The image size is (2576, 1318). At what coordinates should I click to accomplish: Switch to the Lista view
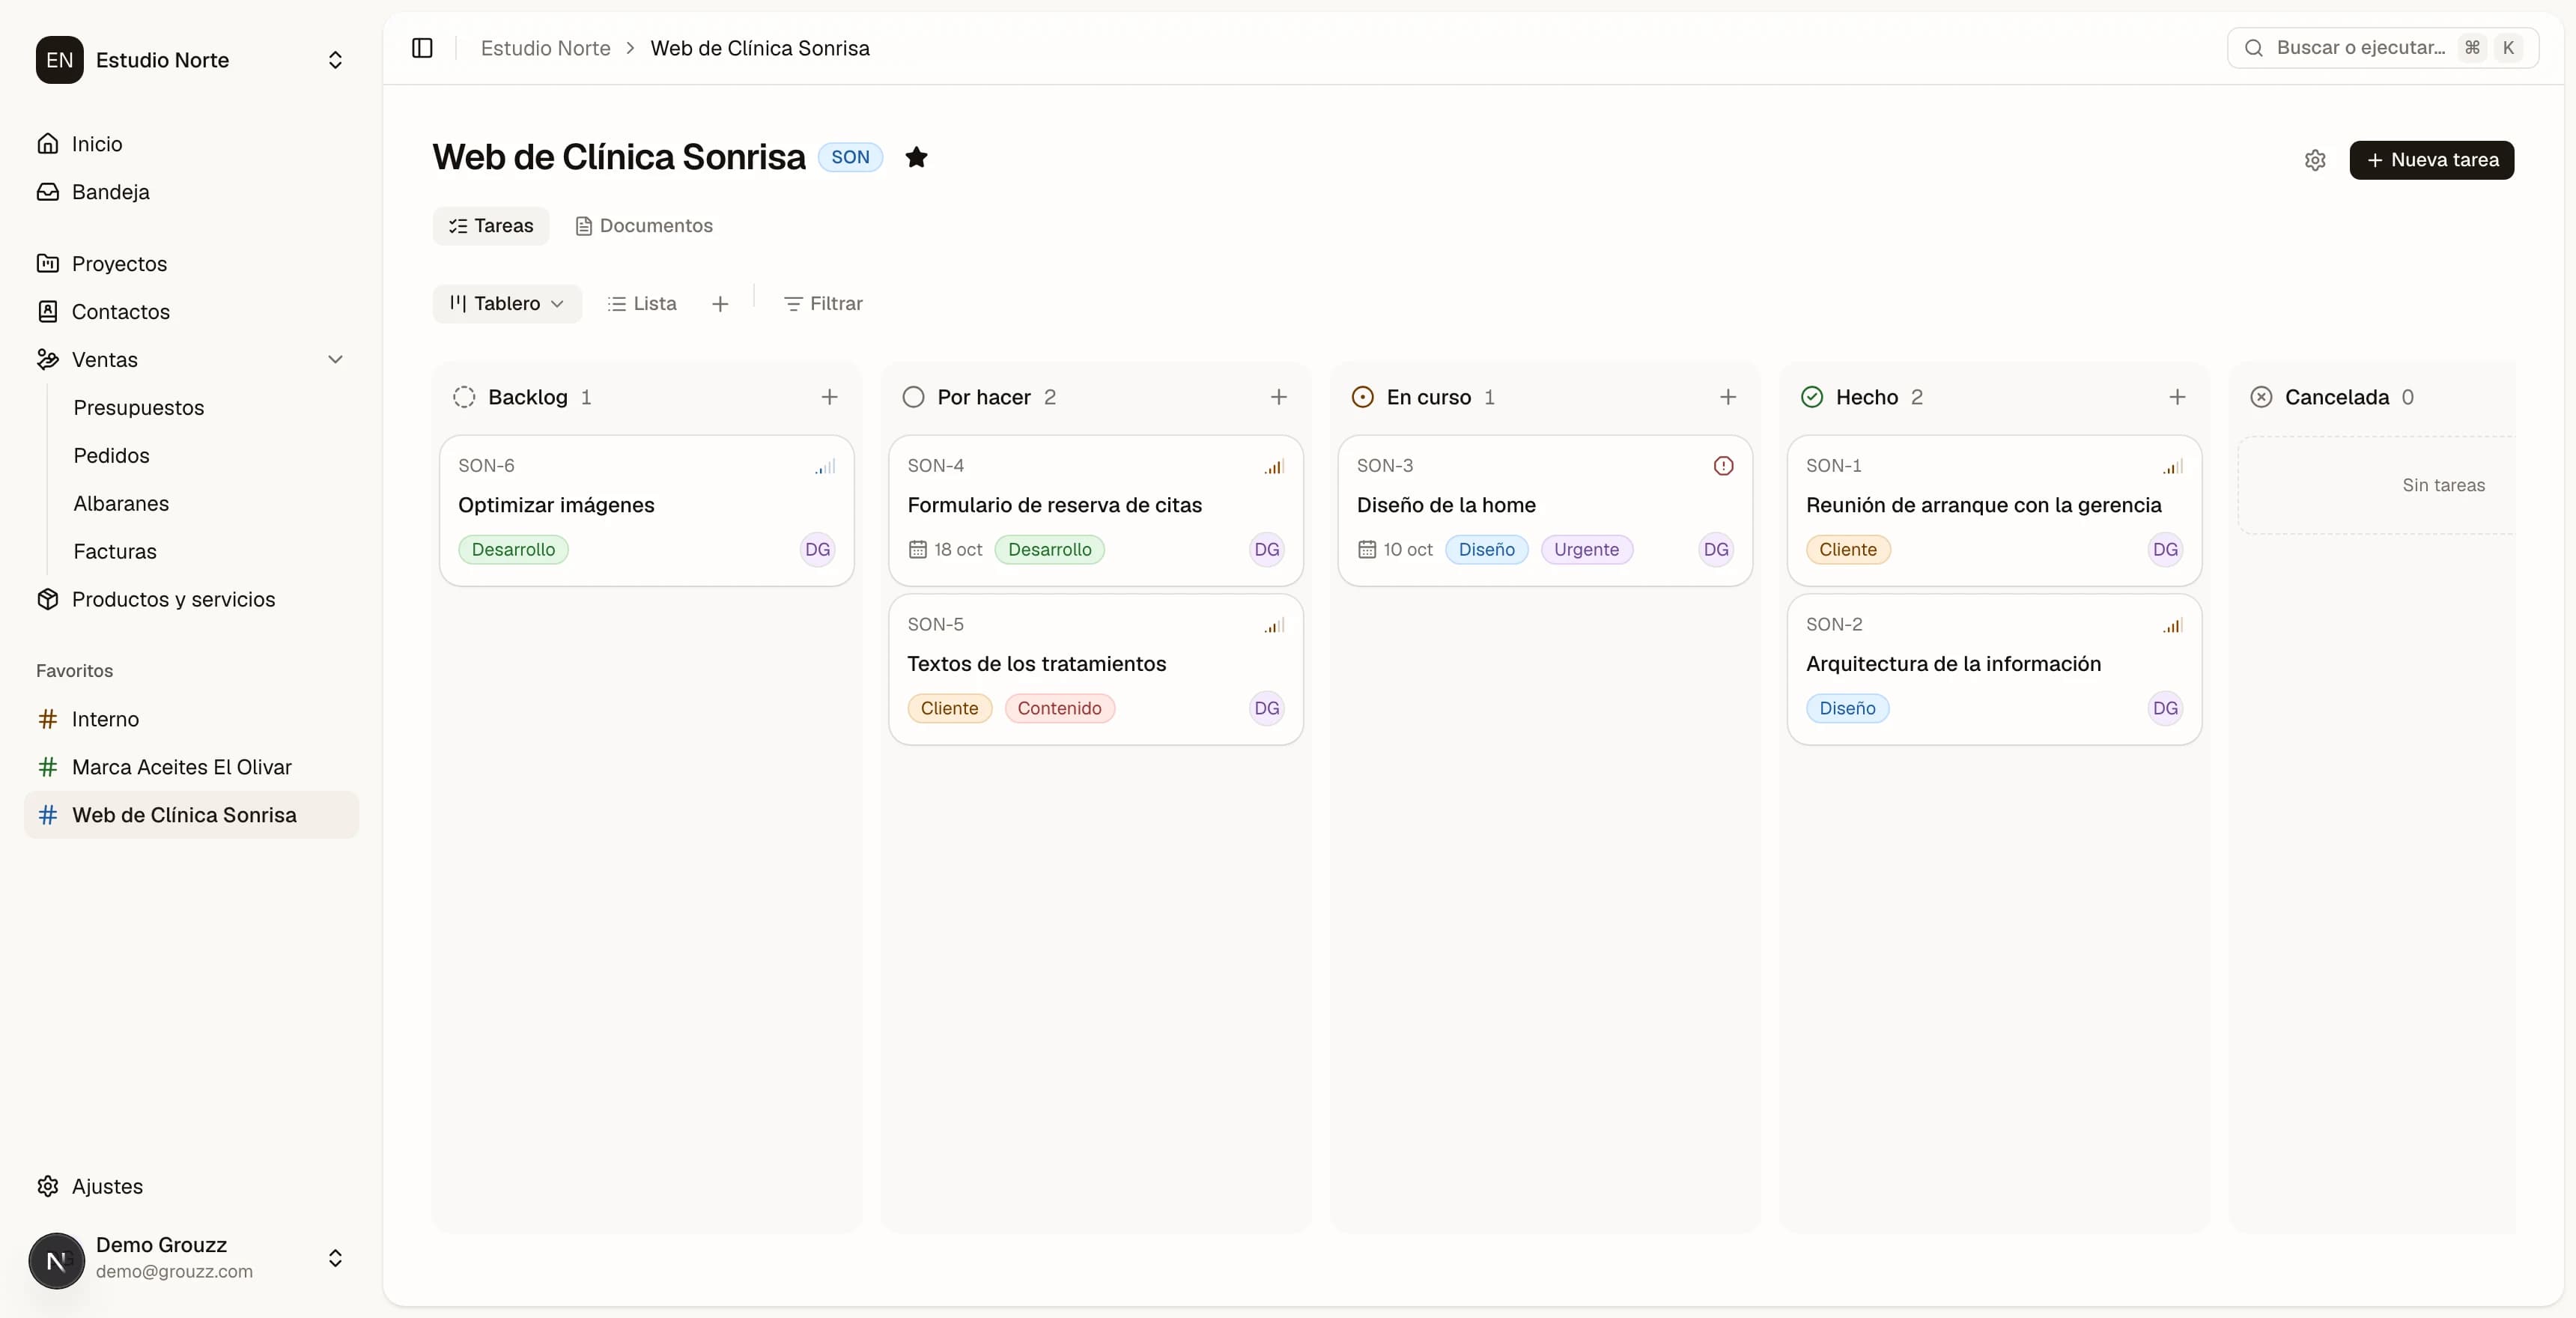click(x=642, y=303)
